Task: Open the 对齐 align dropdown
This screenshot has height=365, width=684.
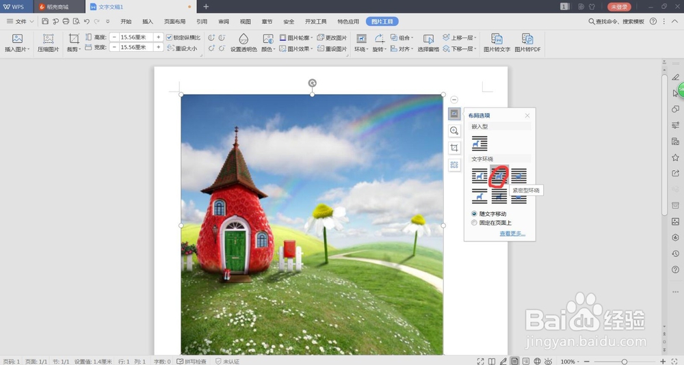Action: point(402,49)
